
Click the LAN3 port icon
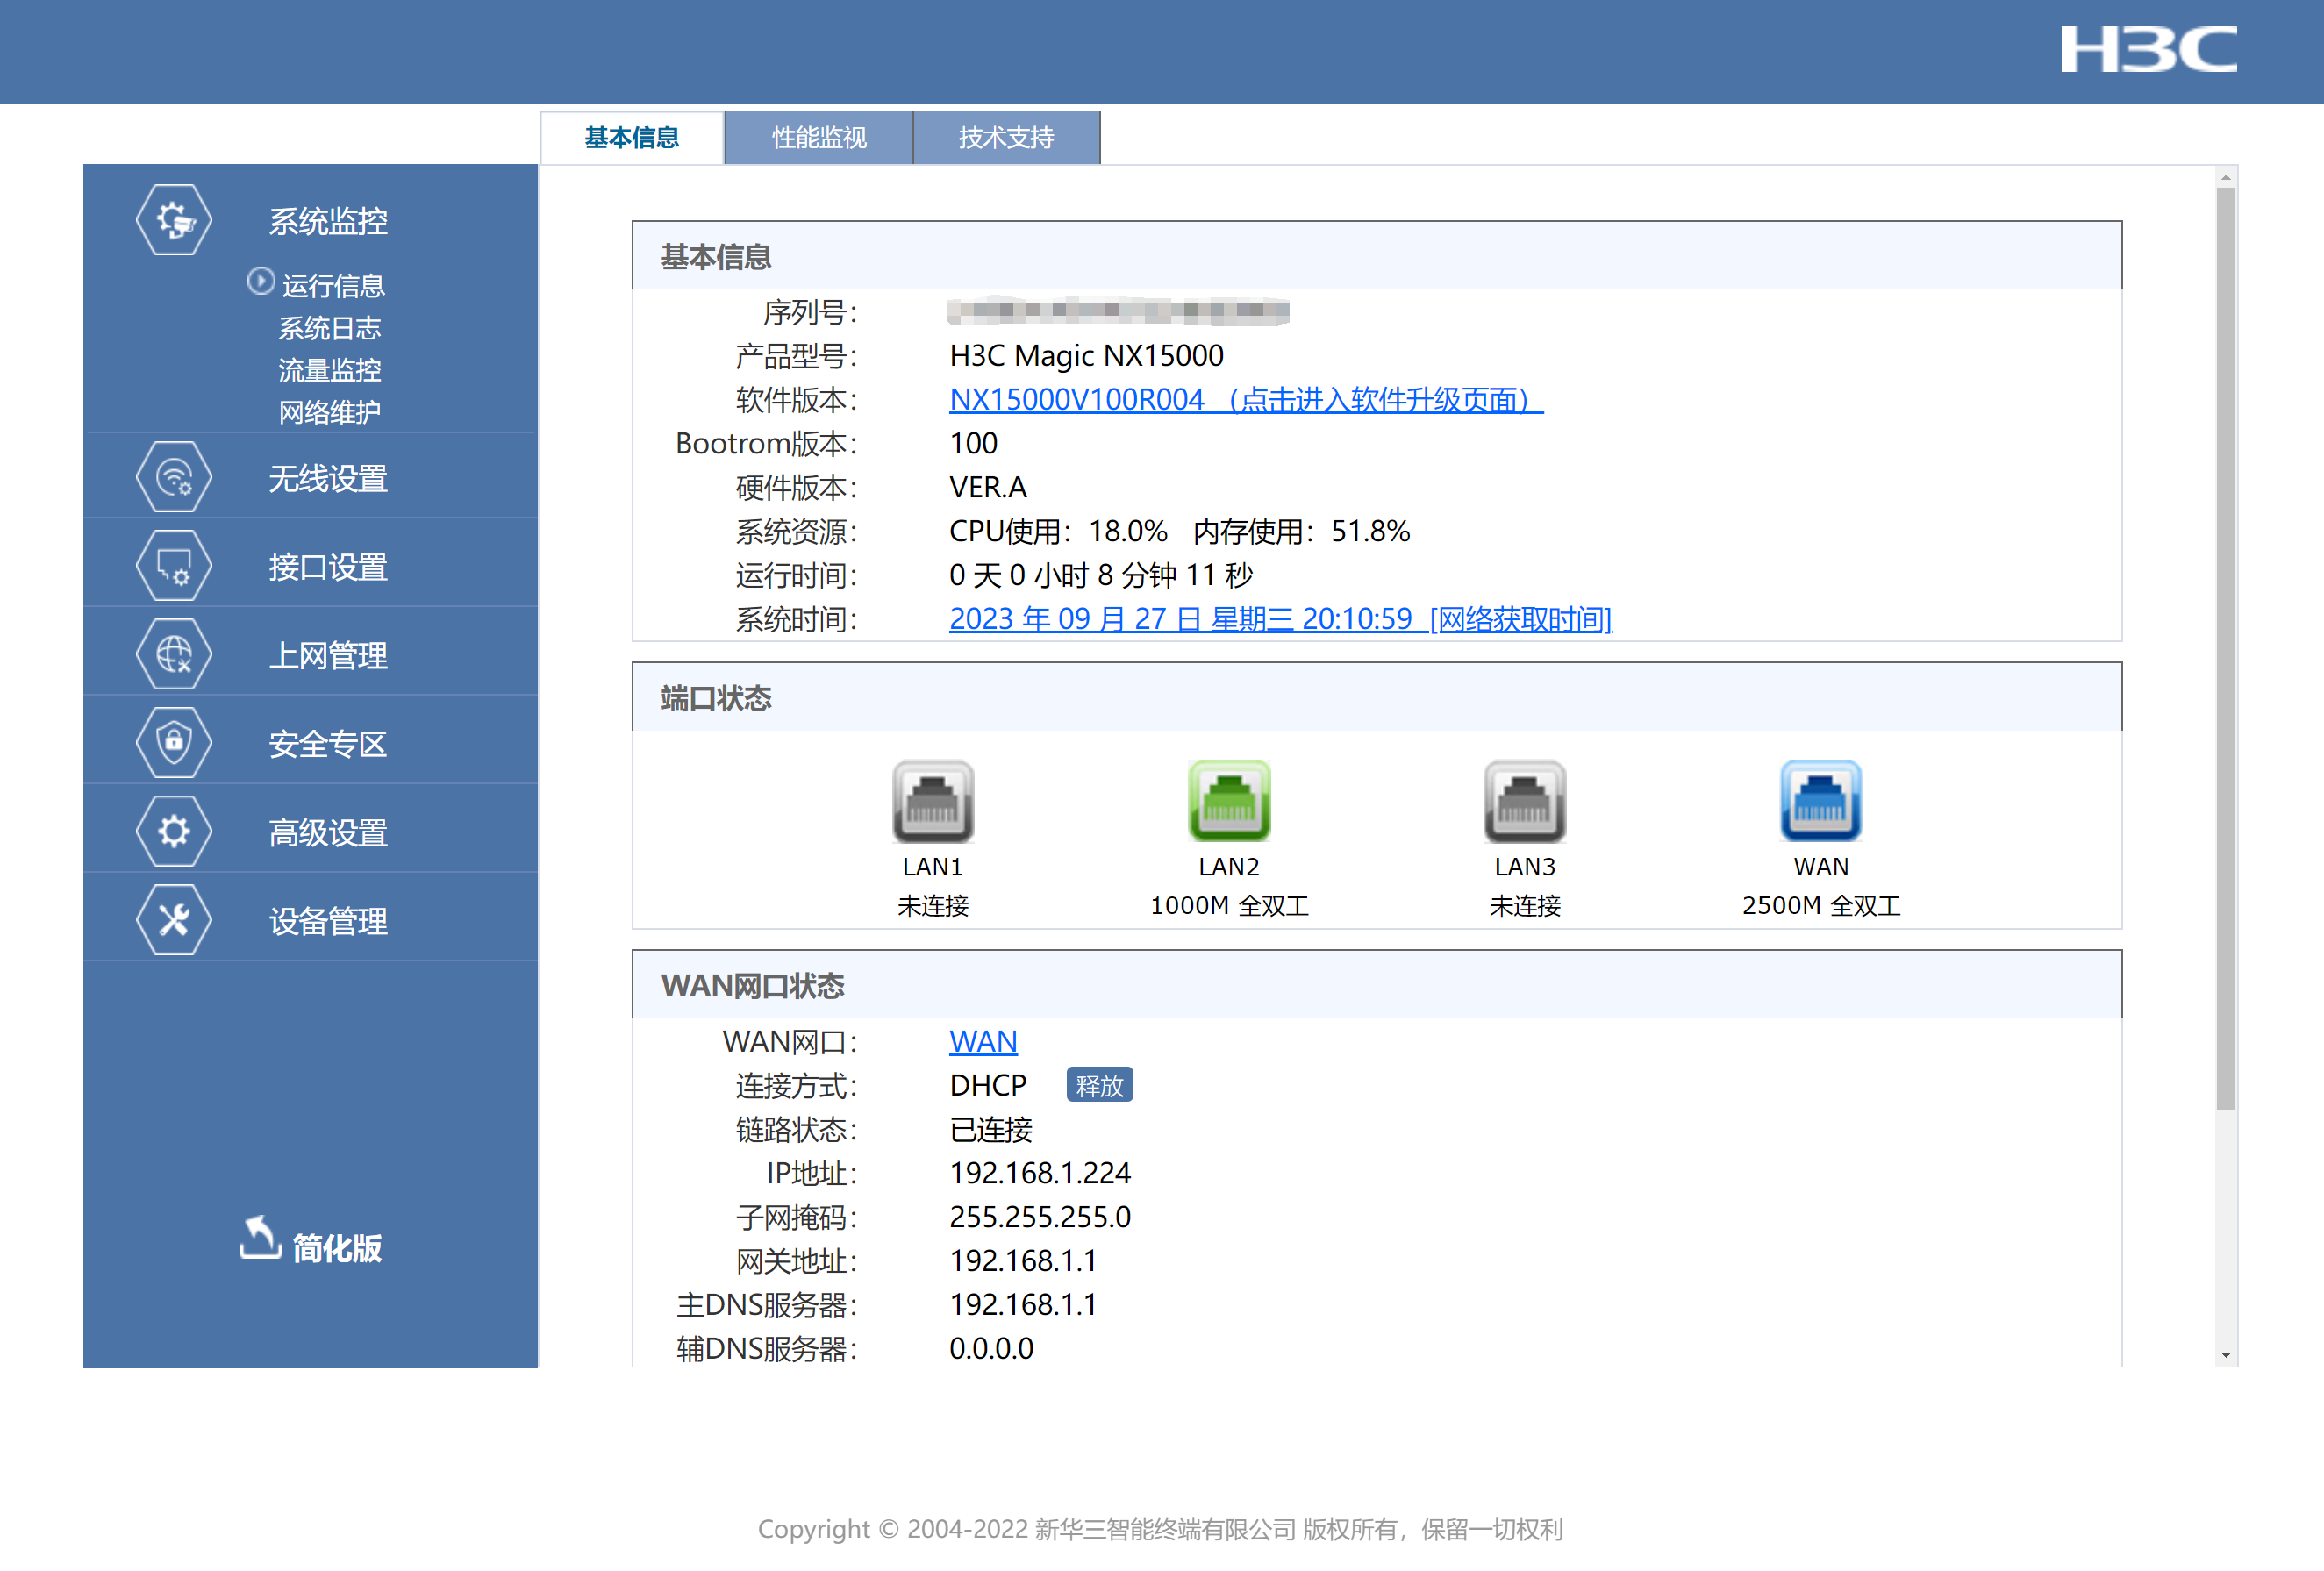point(1525,801)
